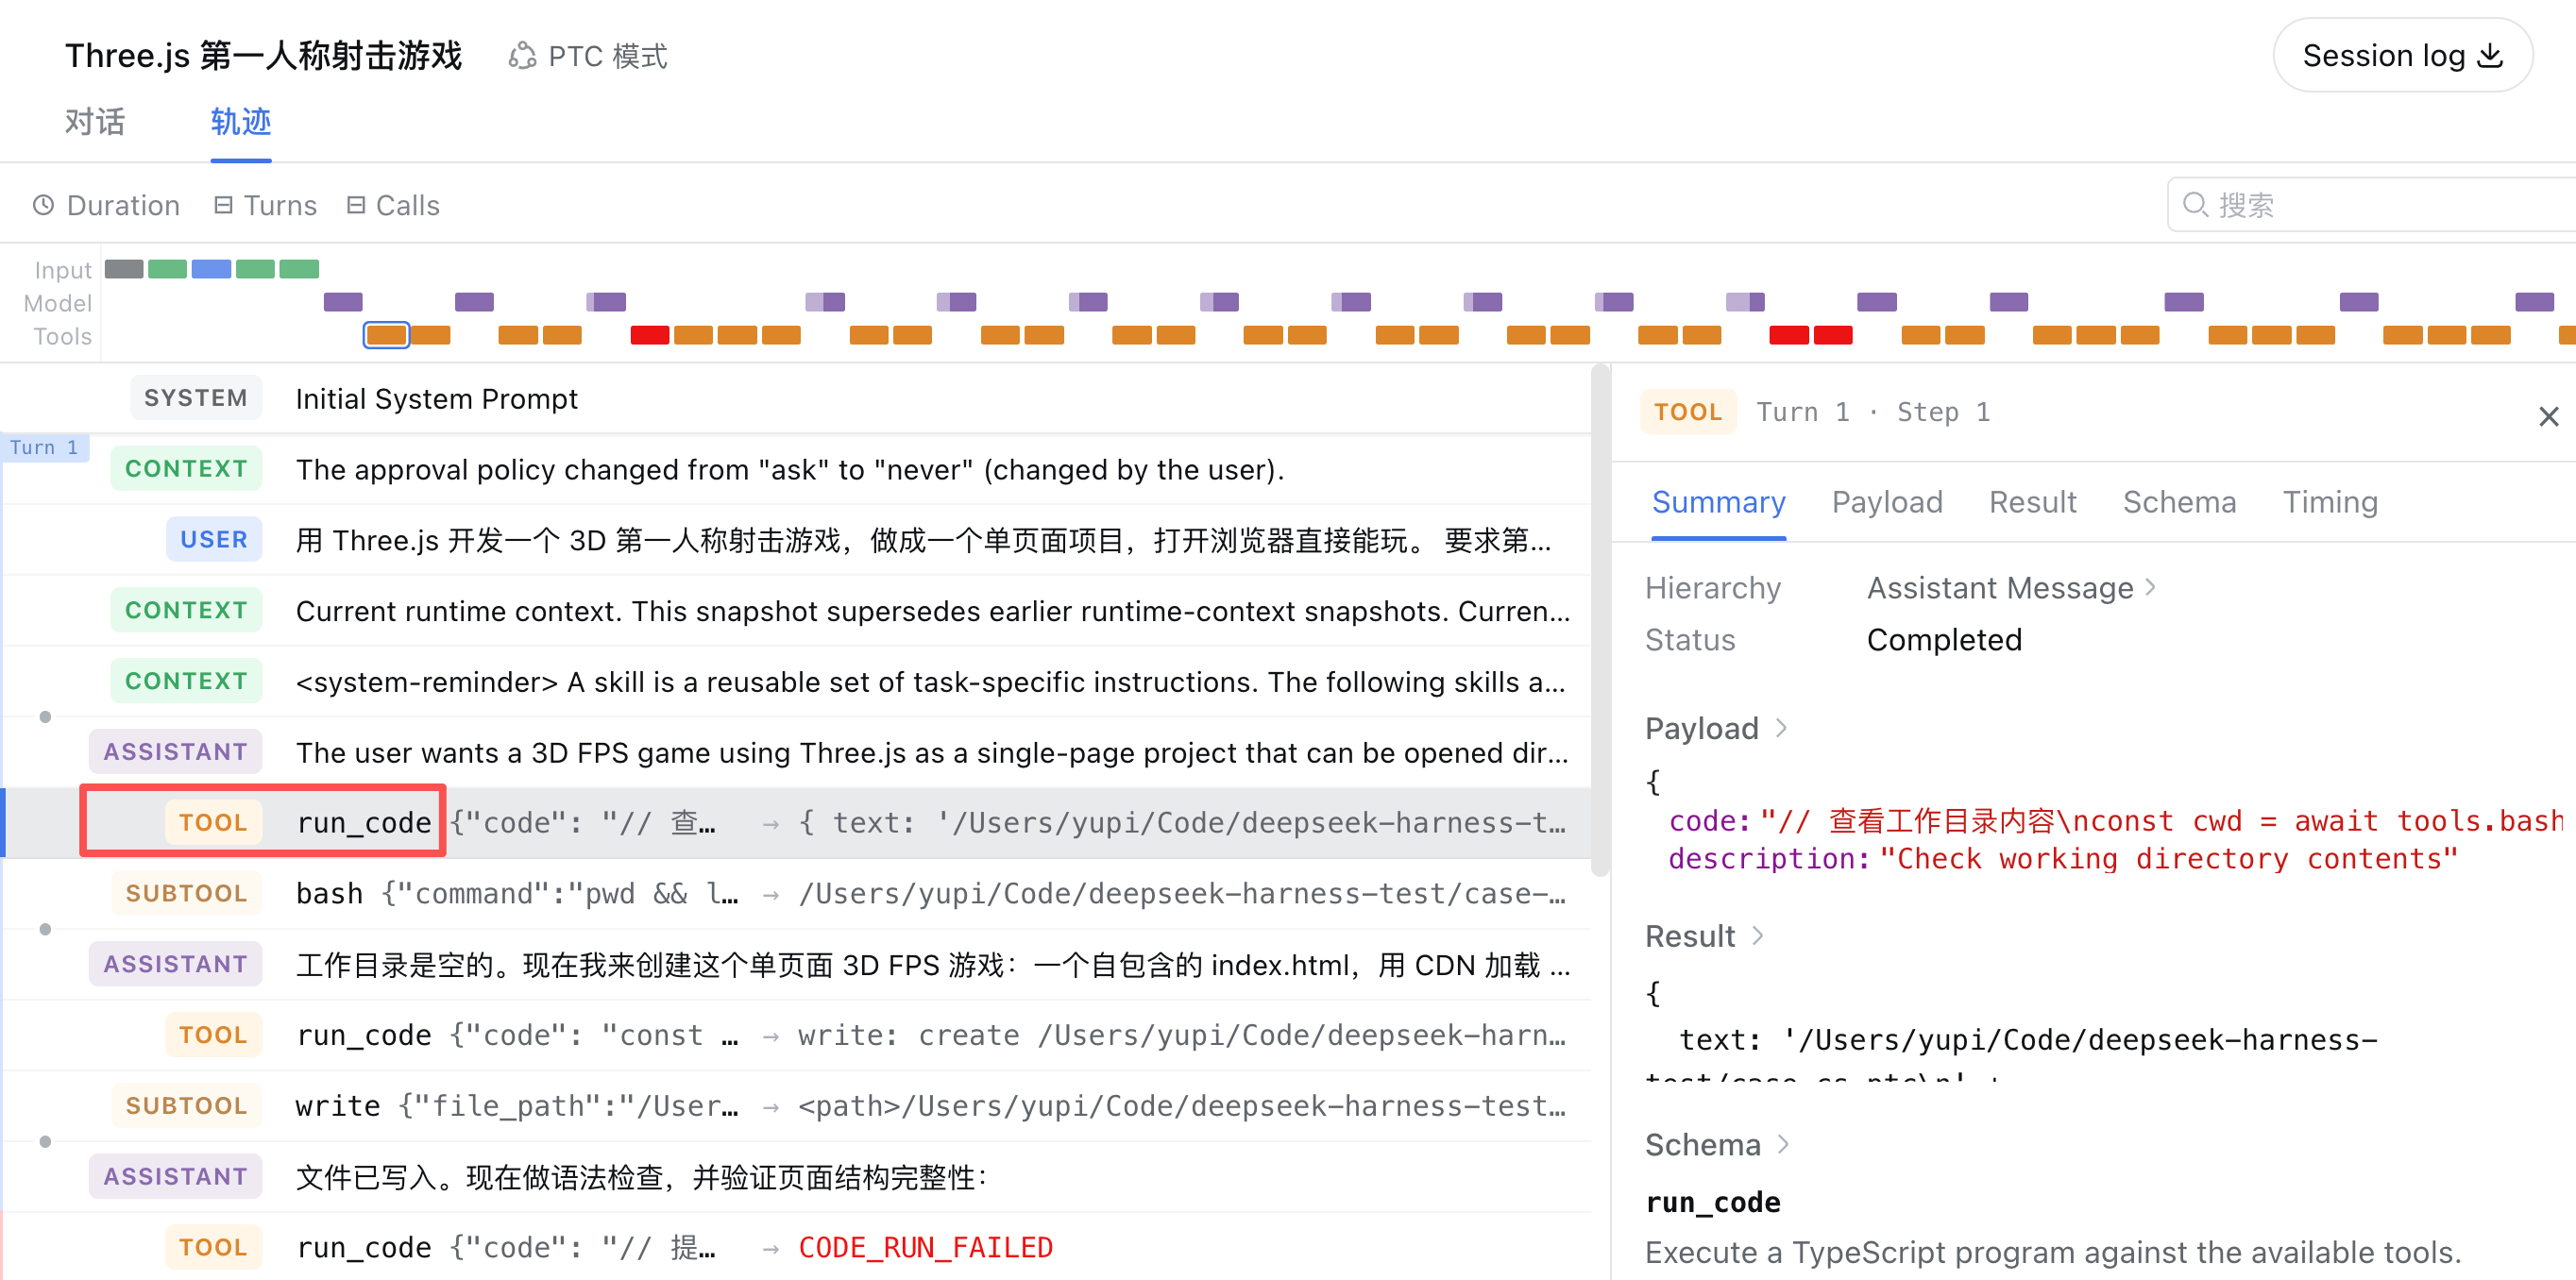The height and width of the screenshot is (1280, 2576).
Task: Click the 'Turn 1 · Step 1' header text
Action: (1874, 412)
